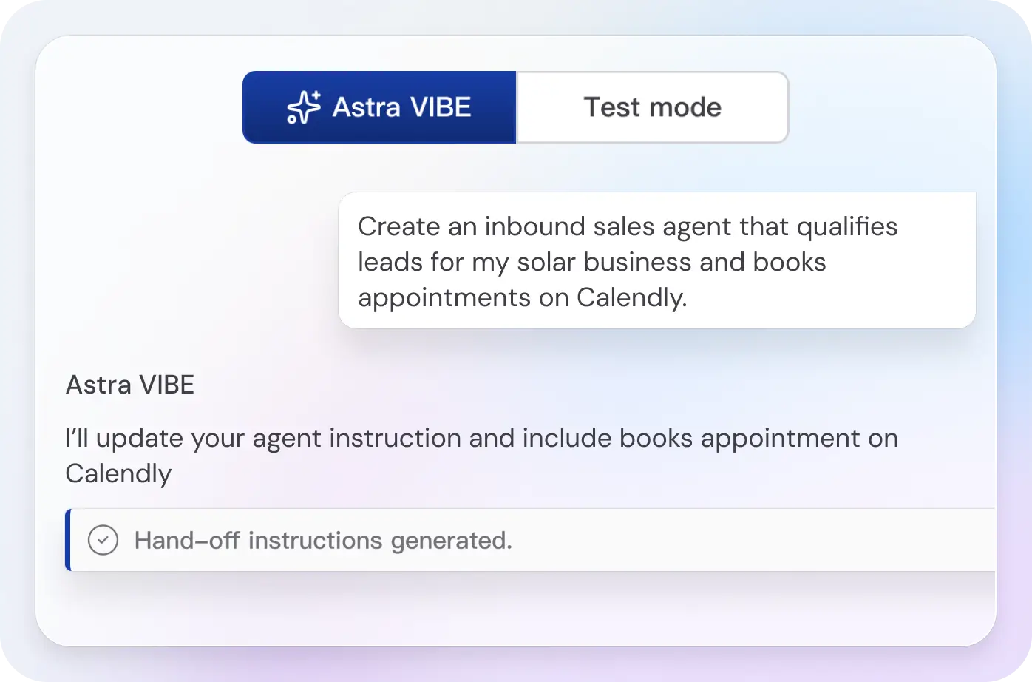The width and height of the screenshot is (1032, 682).
Task: Enable Test mode using the segmented control
Action: (x=651, y=107)
